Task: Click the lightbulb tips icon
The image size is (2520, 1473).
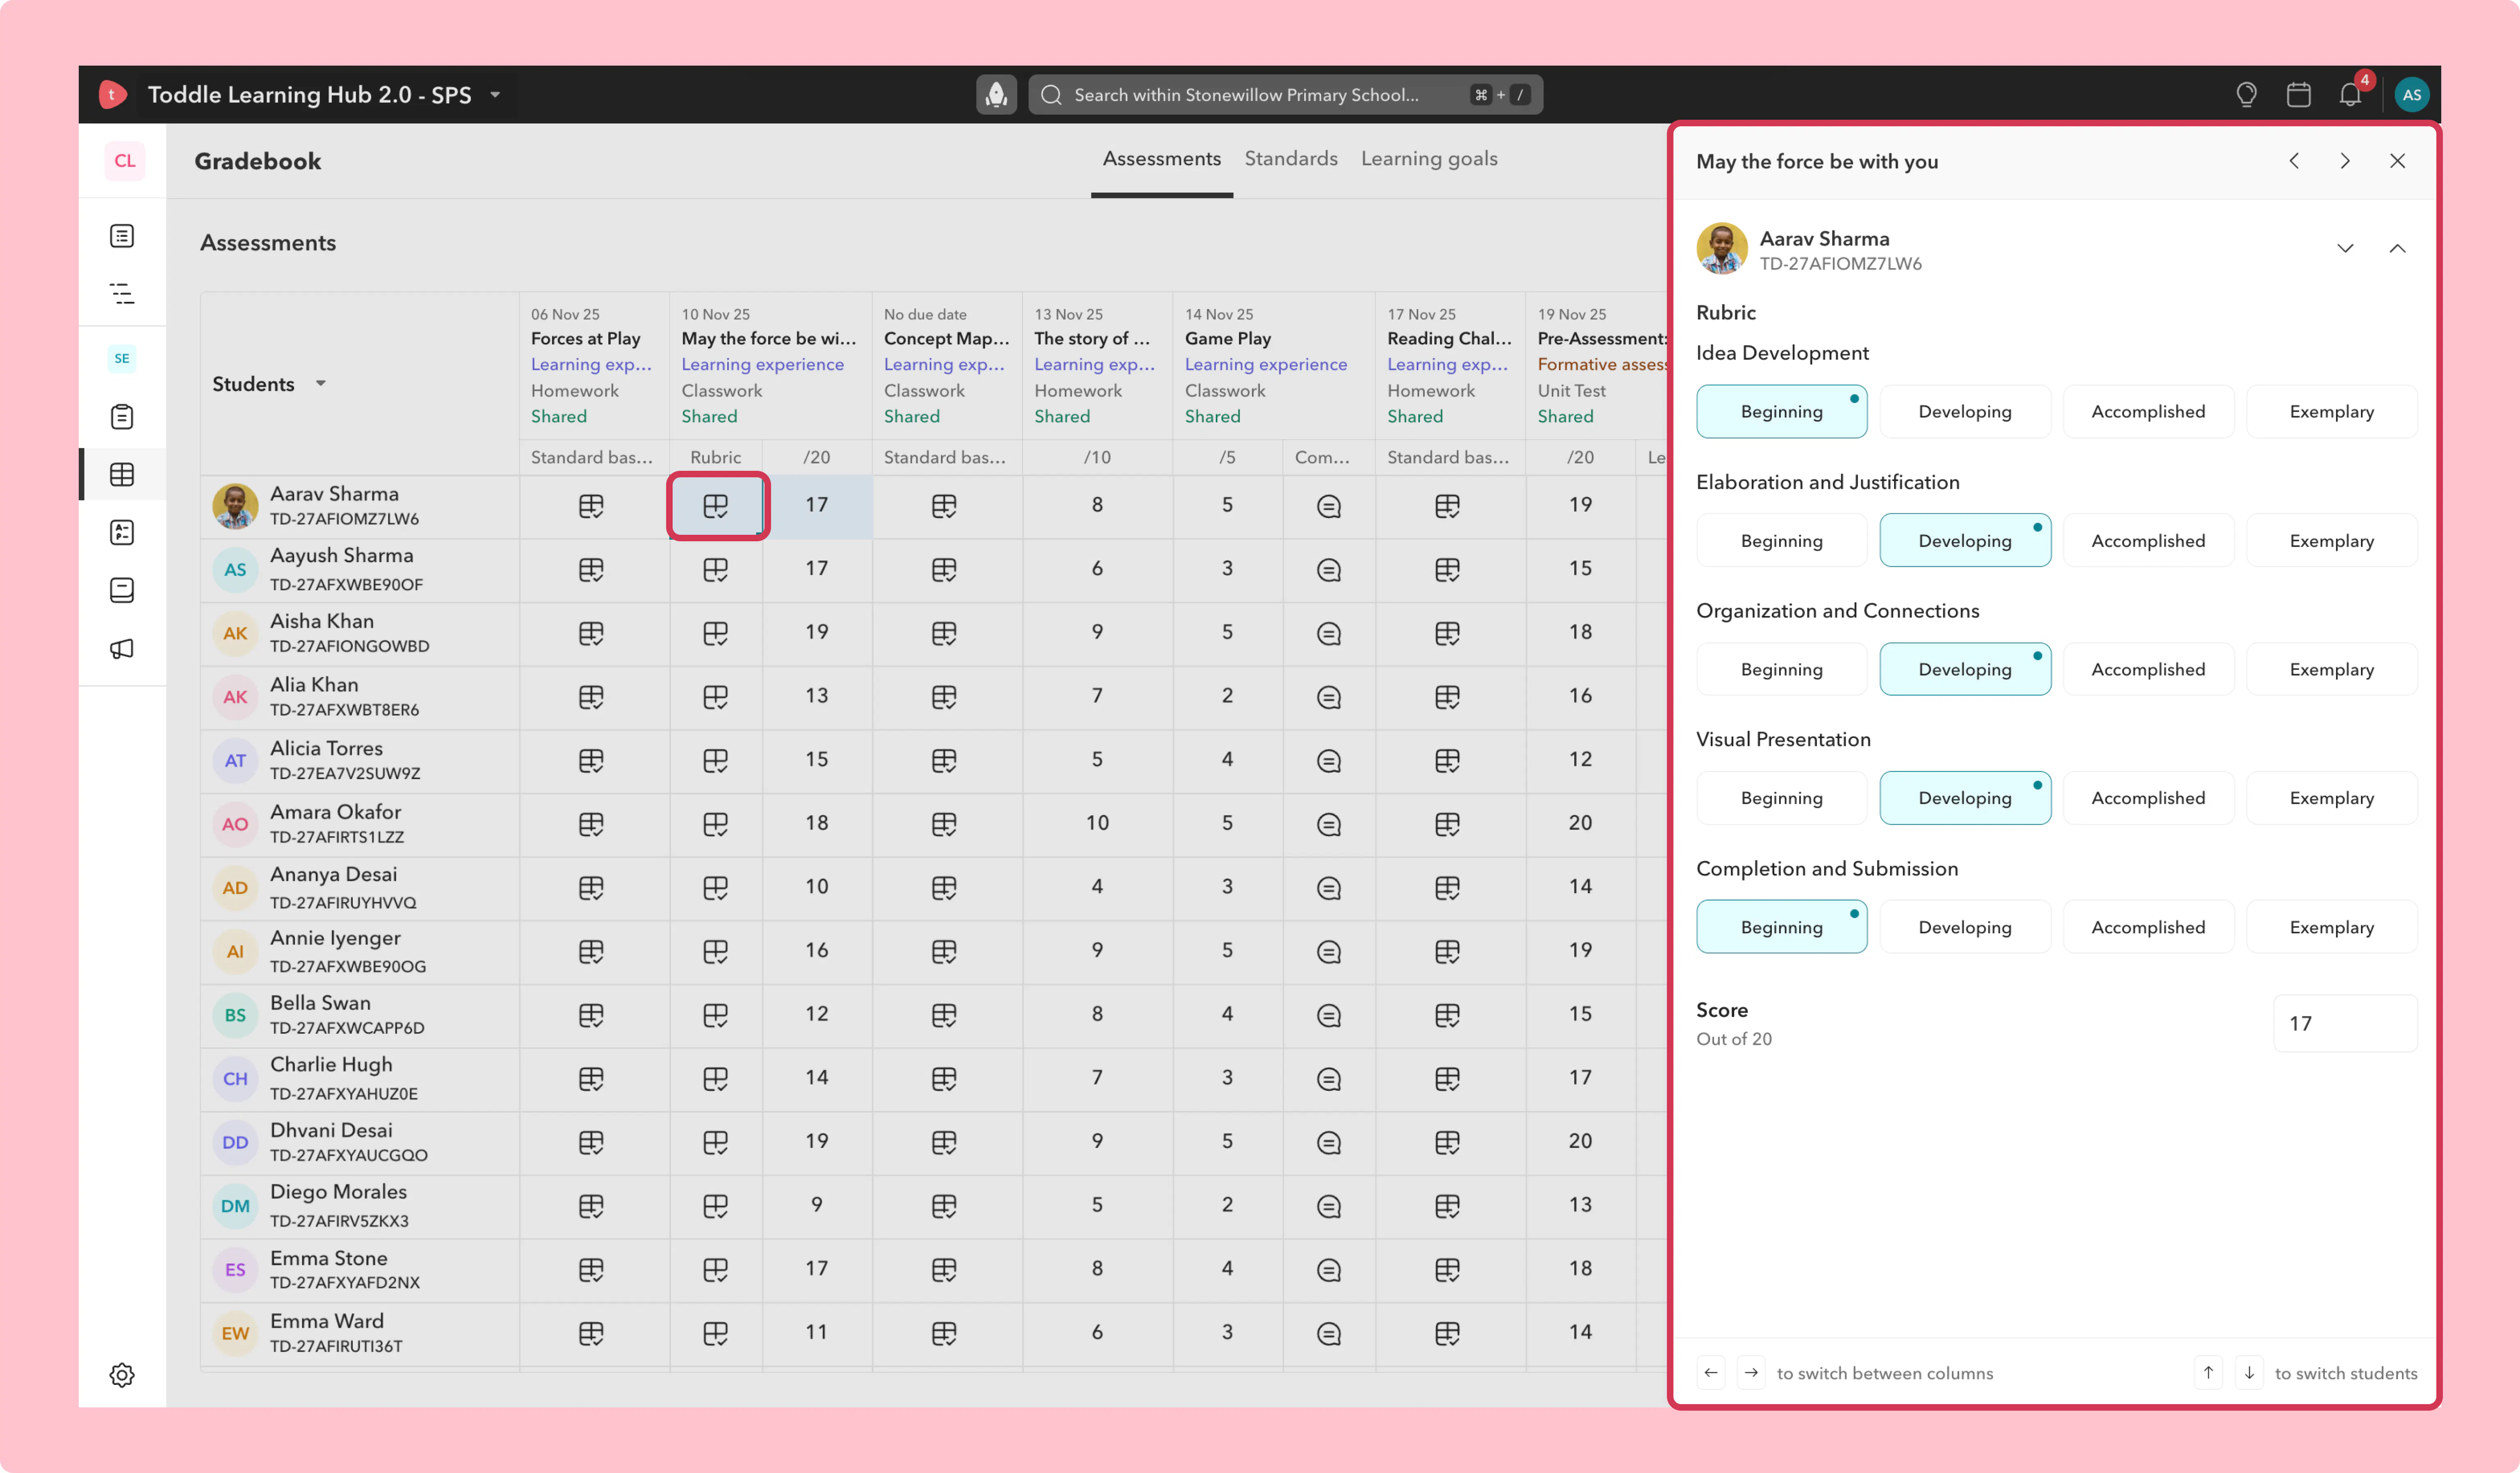Action: (2246, 95)
